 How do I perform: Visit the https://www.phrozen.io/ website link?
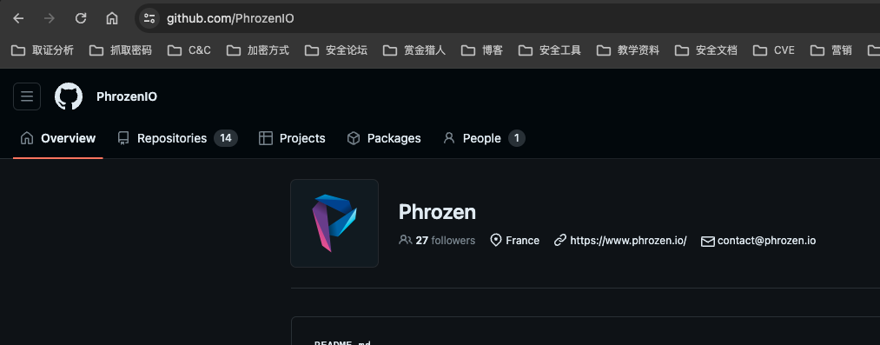point(628,240)
